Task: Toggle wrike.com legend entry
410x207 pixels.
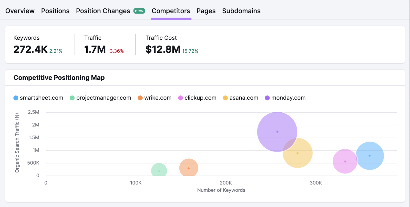Action: pos(155,98)
